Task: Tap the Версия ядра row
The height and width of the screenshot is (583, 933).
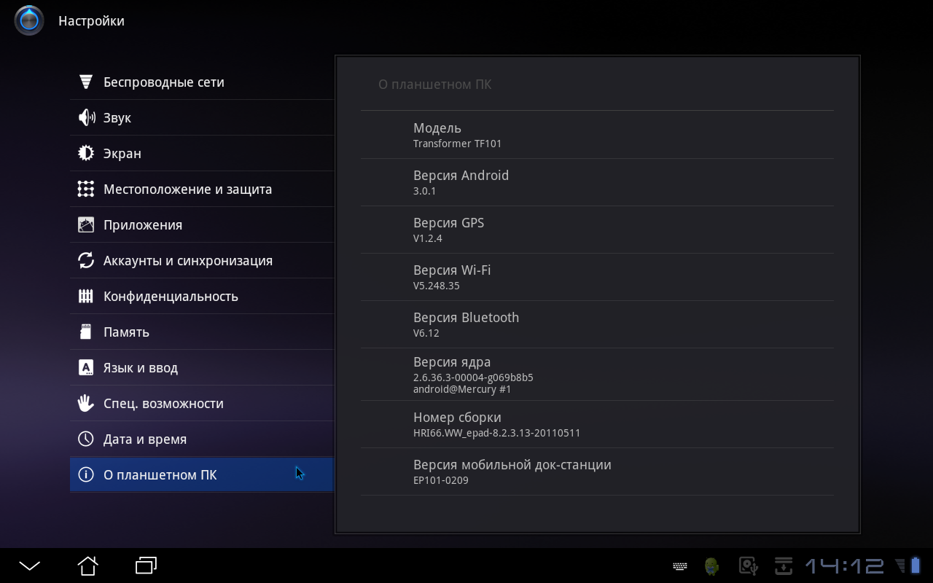Action: (x=596, y=375)
